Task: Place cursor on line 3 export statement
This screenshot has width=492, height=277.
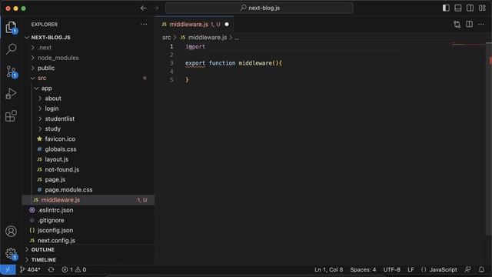Action: (234, 63)
